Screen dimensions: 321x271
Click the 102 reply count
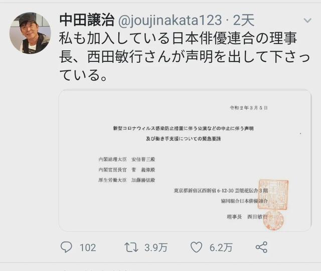(x=88, y=247)
